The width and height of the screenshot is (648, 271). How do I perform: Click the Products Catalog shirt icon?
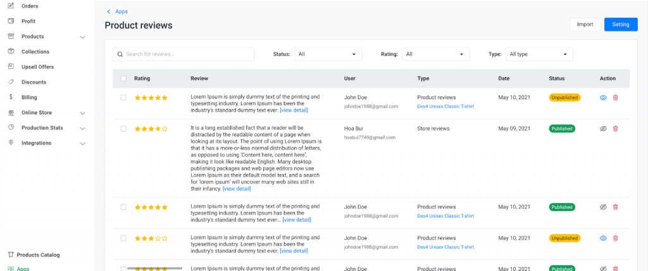(11, 255)
